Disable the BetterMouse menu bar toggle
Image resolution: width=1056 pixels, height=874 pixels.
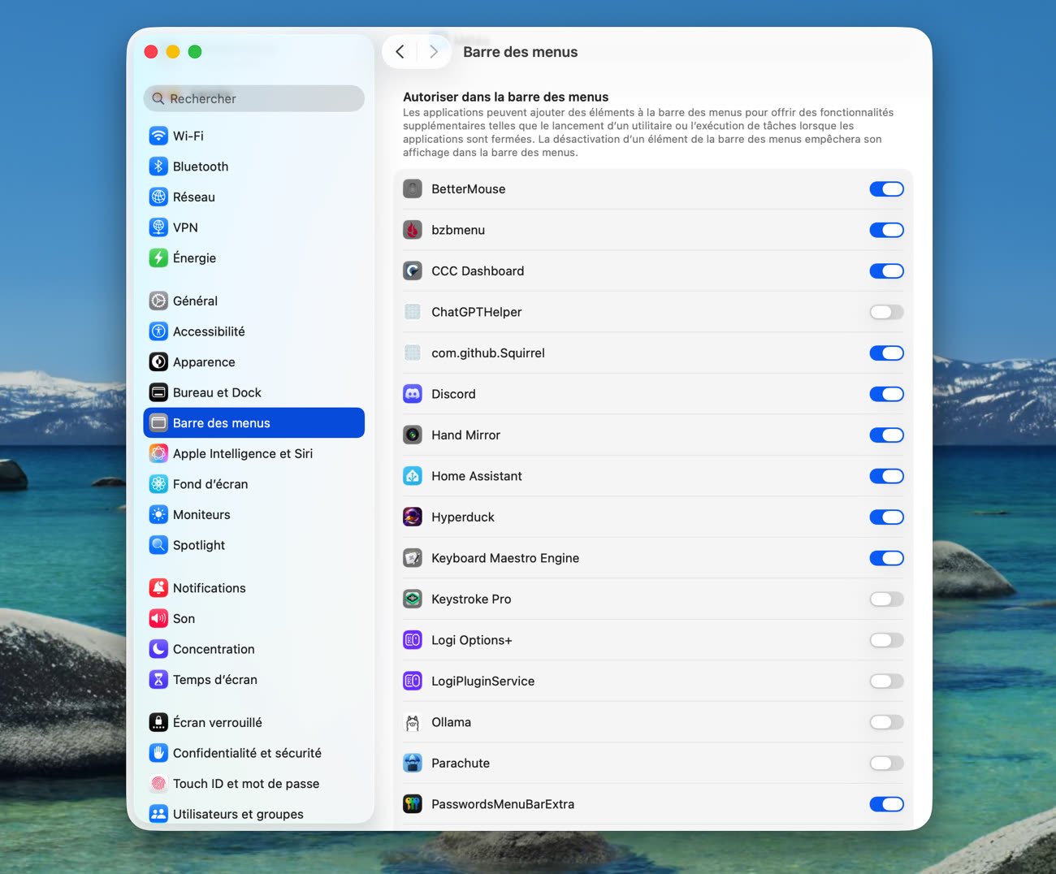click(x=886, y=189)
